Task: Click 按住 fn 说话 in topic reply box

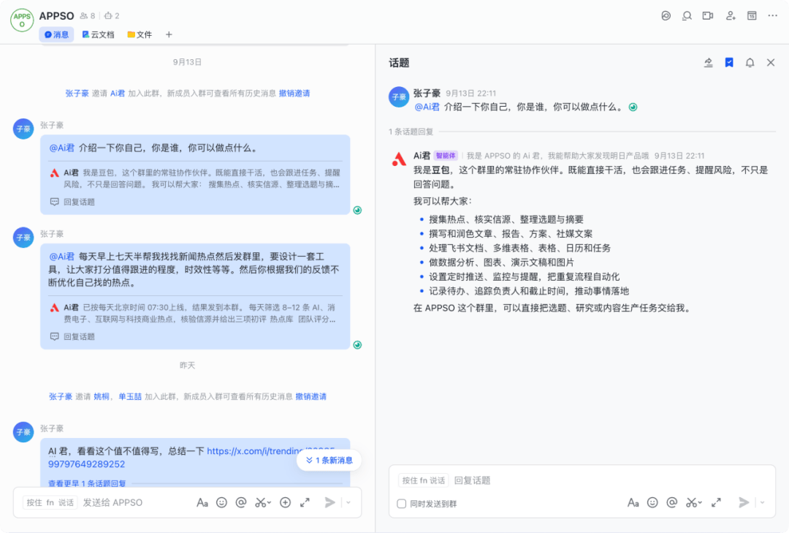Action: pos(424,480)
